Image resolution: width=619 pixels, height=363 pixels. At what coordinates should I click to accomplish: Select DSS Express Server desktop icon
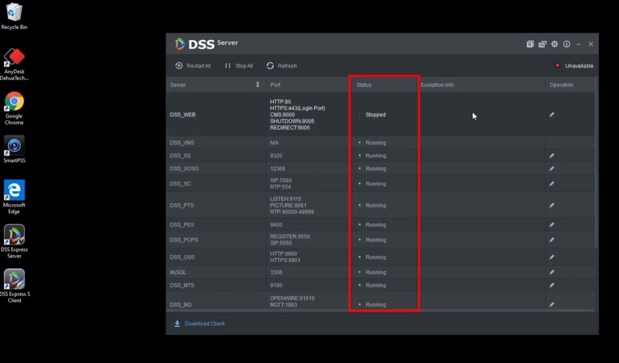(14, 241)
